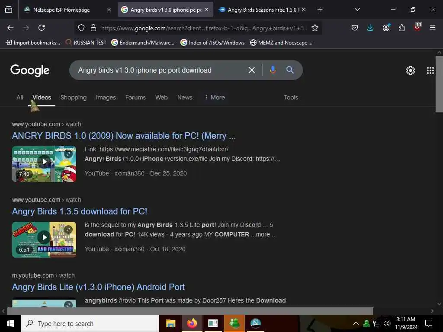
Task: View site security padlock info
Action: (x=93, y=28)
